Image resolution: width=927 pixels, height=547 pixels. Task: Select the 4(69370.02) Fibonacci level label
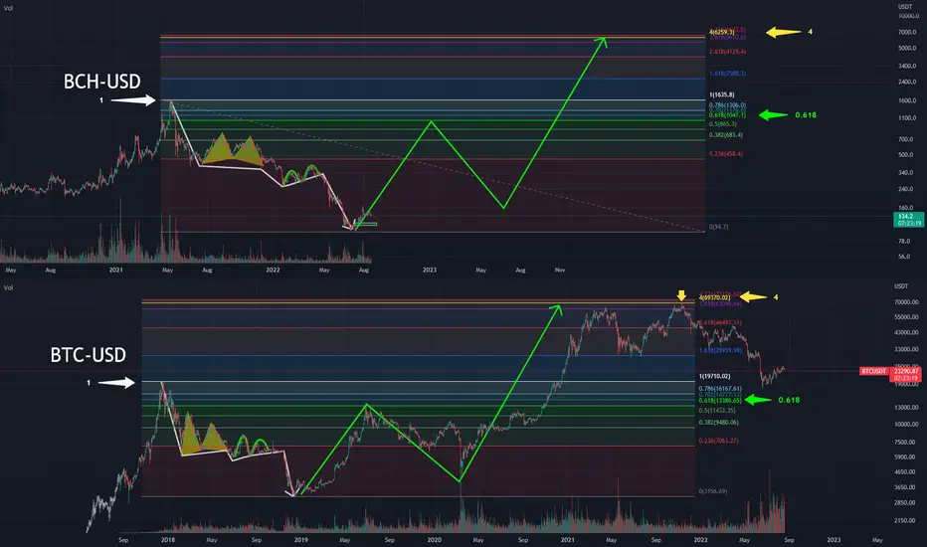click(714, 297)
